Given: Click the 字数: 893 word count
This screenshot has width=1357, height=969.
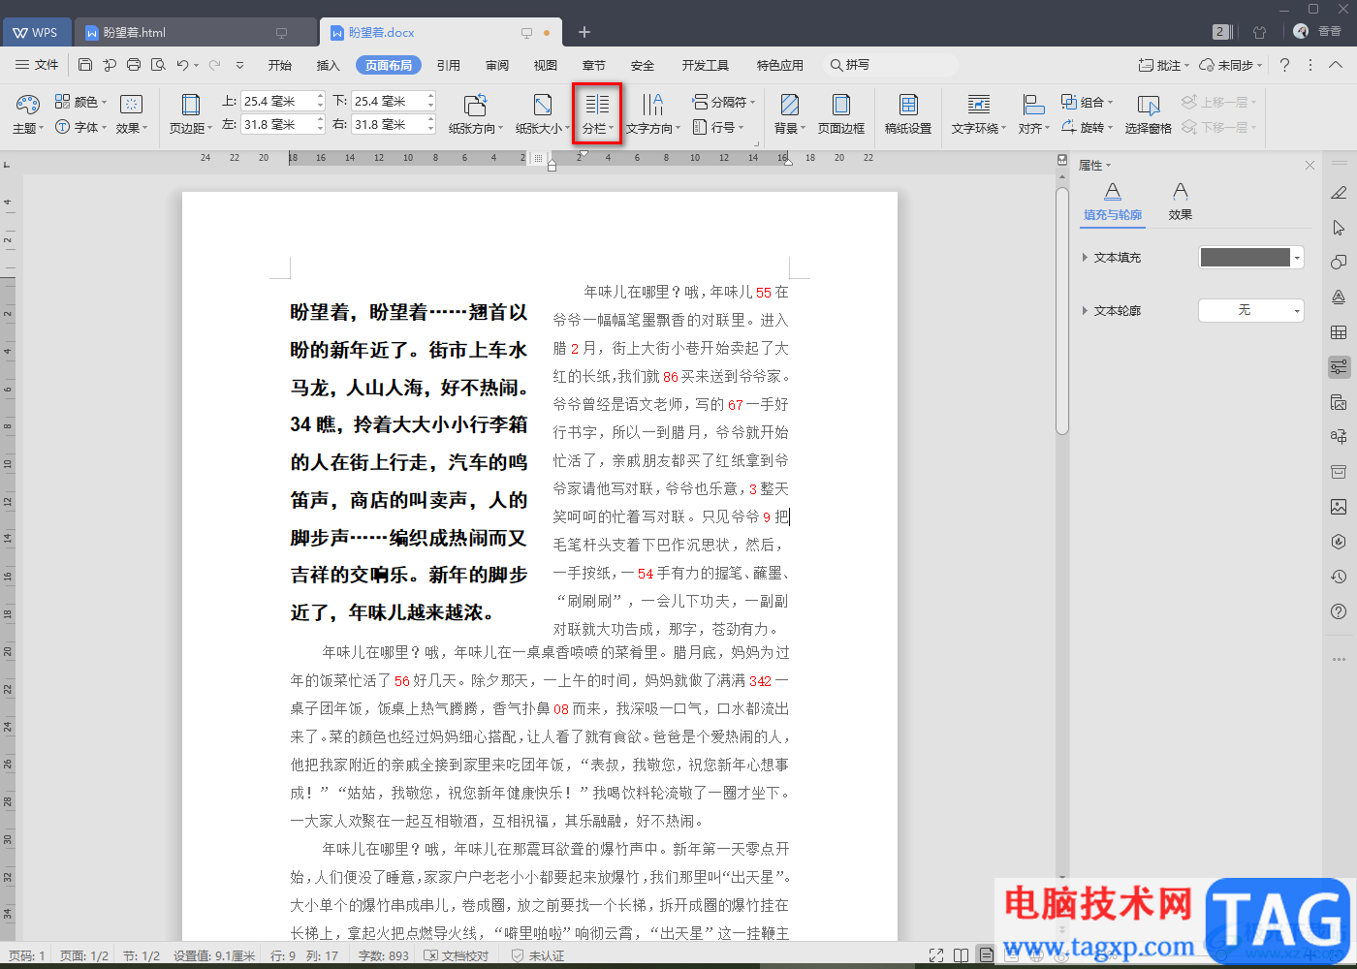Looking at the screenshot, I should [384, 955].
